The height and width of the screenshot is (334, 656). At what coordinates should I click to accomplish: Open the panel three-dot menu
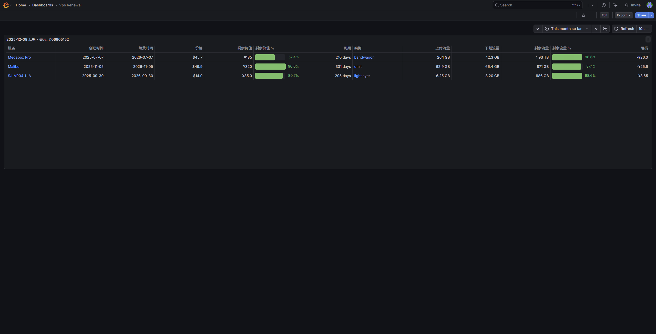[648, 39]
